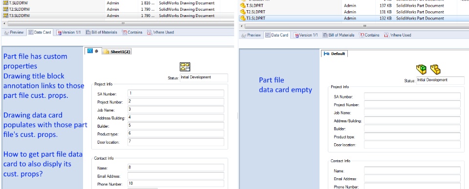
Task: Click empty SA Number field on part card
Action: point(412,96)
